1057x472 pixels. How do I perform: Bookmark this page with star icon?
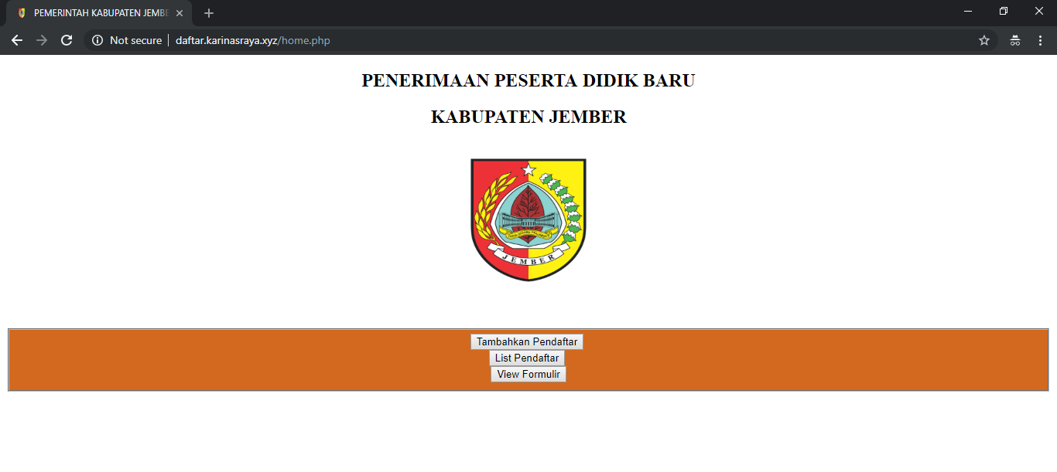pos(984,40)
